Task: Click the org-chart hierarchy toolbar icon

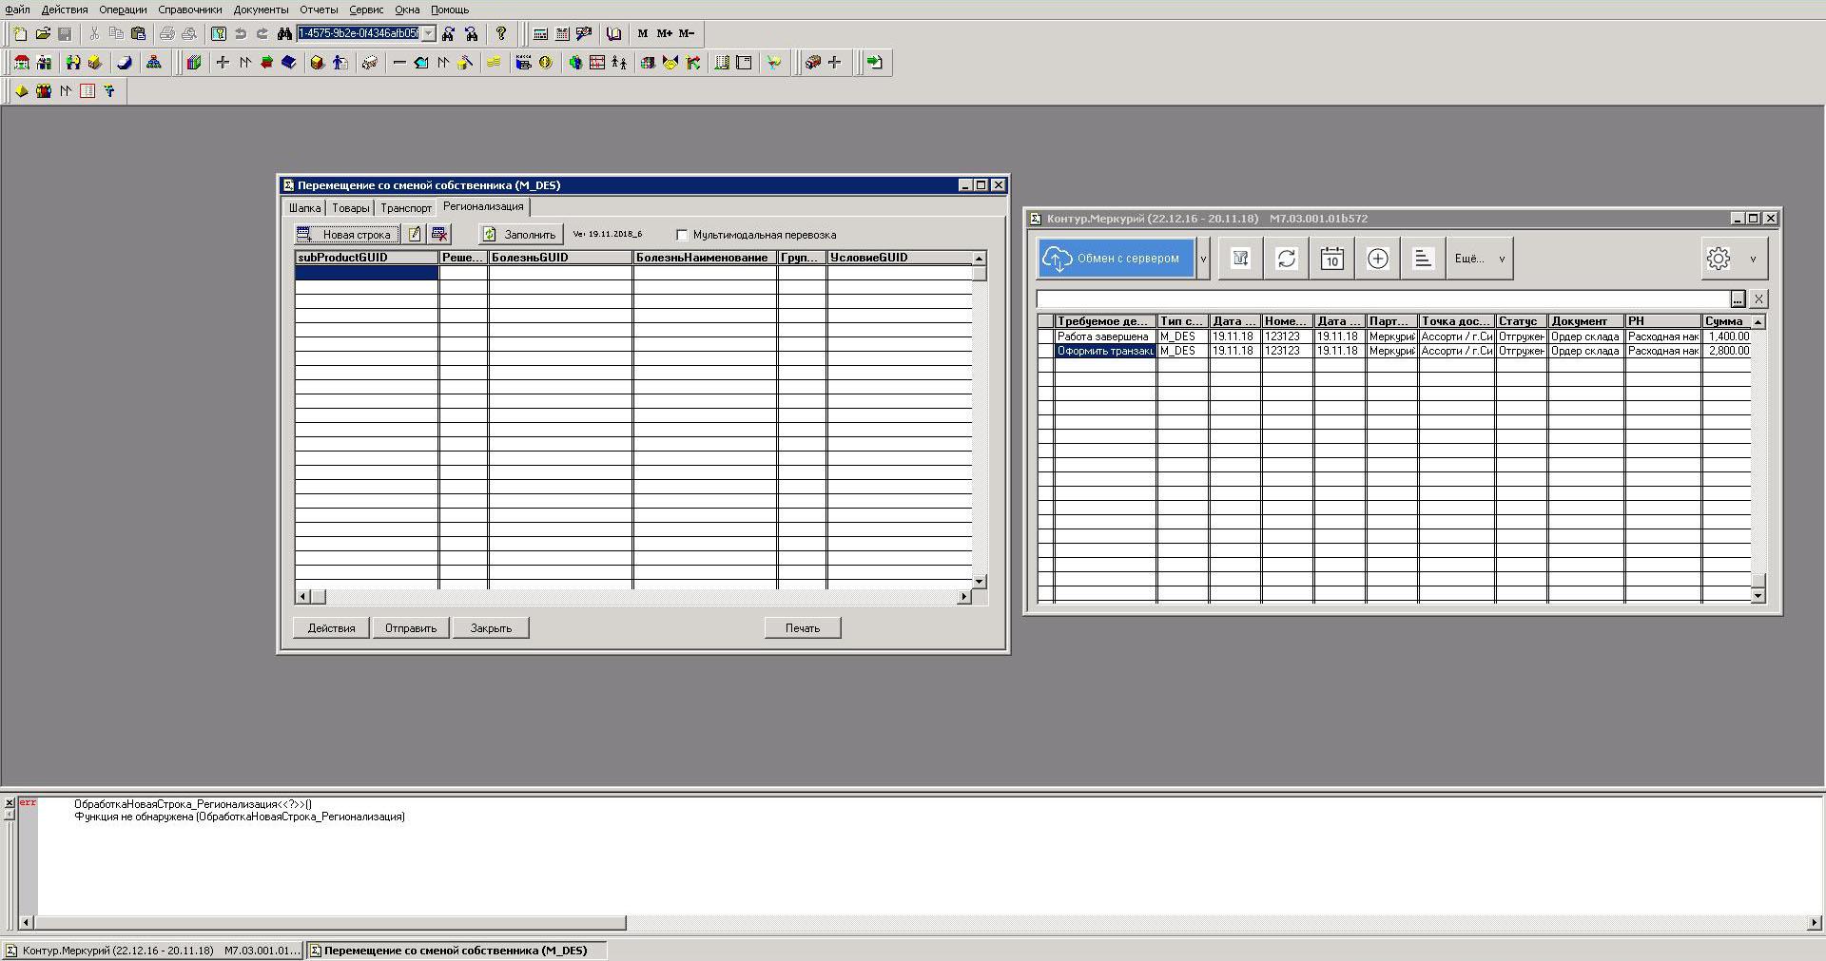Action: point(154,63)
